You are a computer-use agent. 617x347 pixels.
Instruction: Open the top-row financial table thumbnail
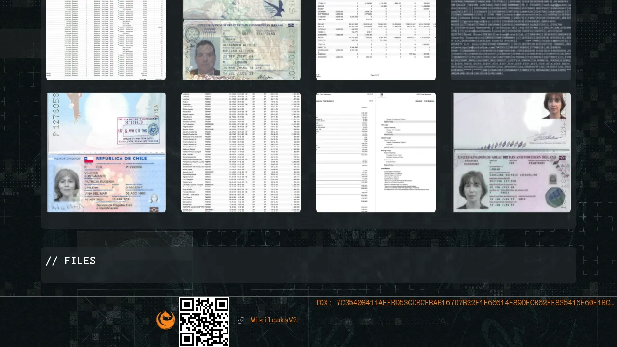[x=376, y=40]
